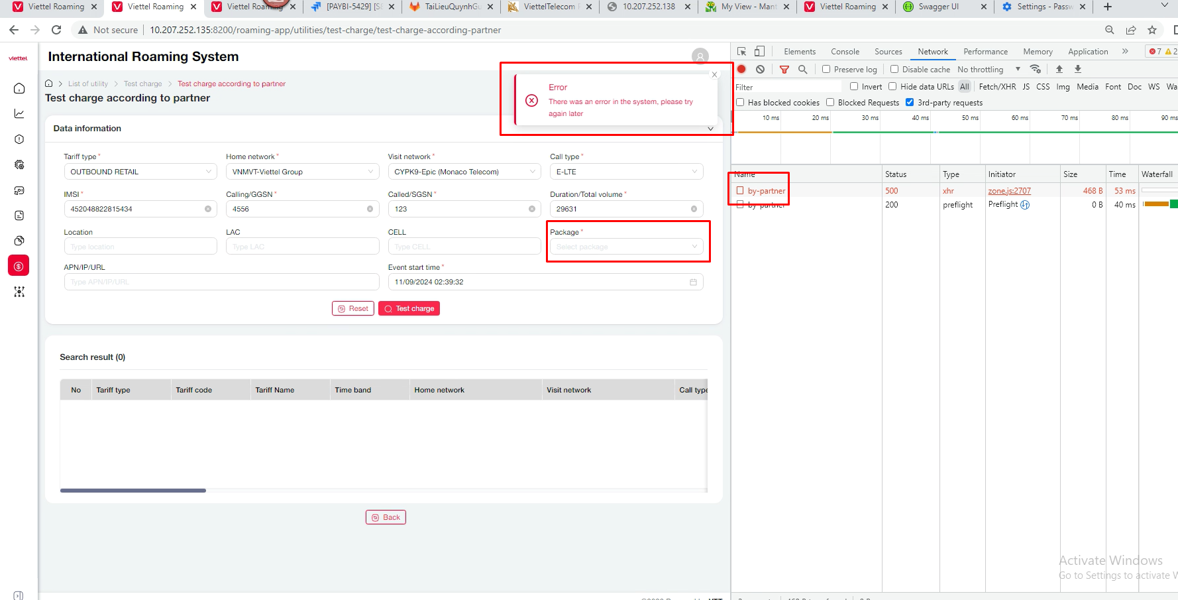
Task: Click the red record network log button
Action: 741,69
